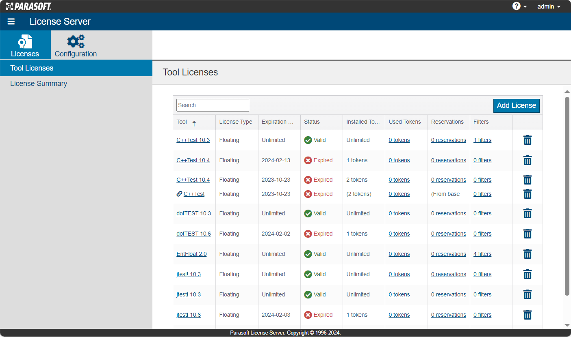Screen dimensions: 571x337
Task: Click the Valid check icon for EntFloat 2.0
Action: (308, 254)
